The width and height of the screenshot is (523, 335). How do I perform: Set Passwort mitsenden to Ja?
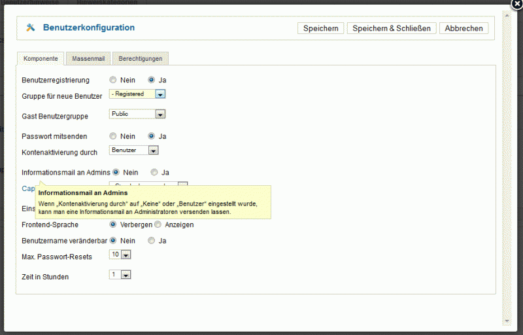pyautogui.click(x=152, y=136)
